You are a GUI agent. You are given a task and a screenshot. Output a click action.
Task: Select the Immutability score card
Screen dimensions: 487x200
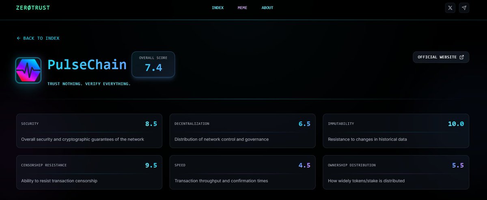[396, 131]
